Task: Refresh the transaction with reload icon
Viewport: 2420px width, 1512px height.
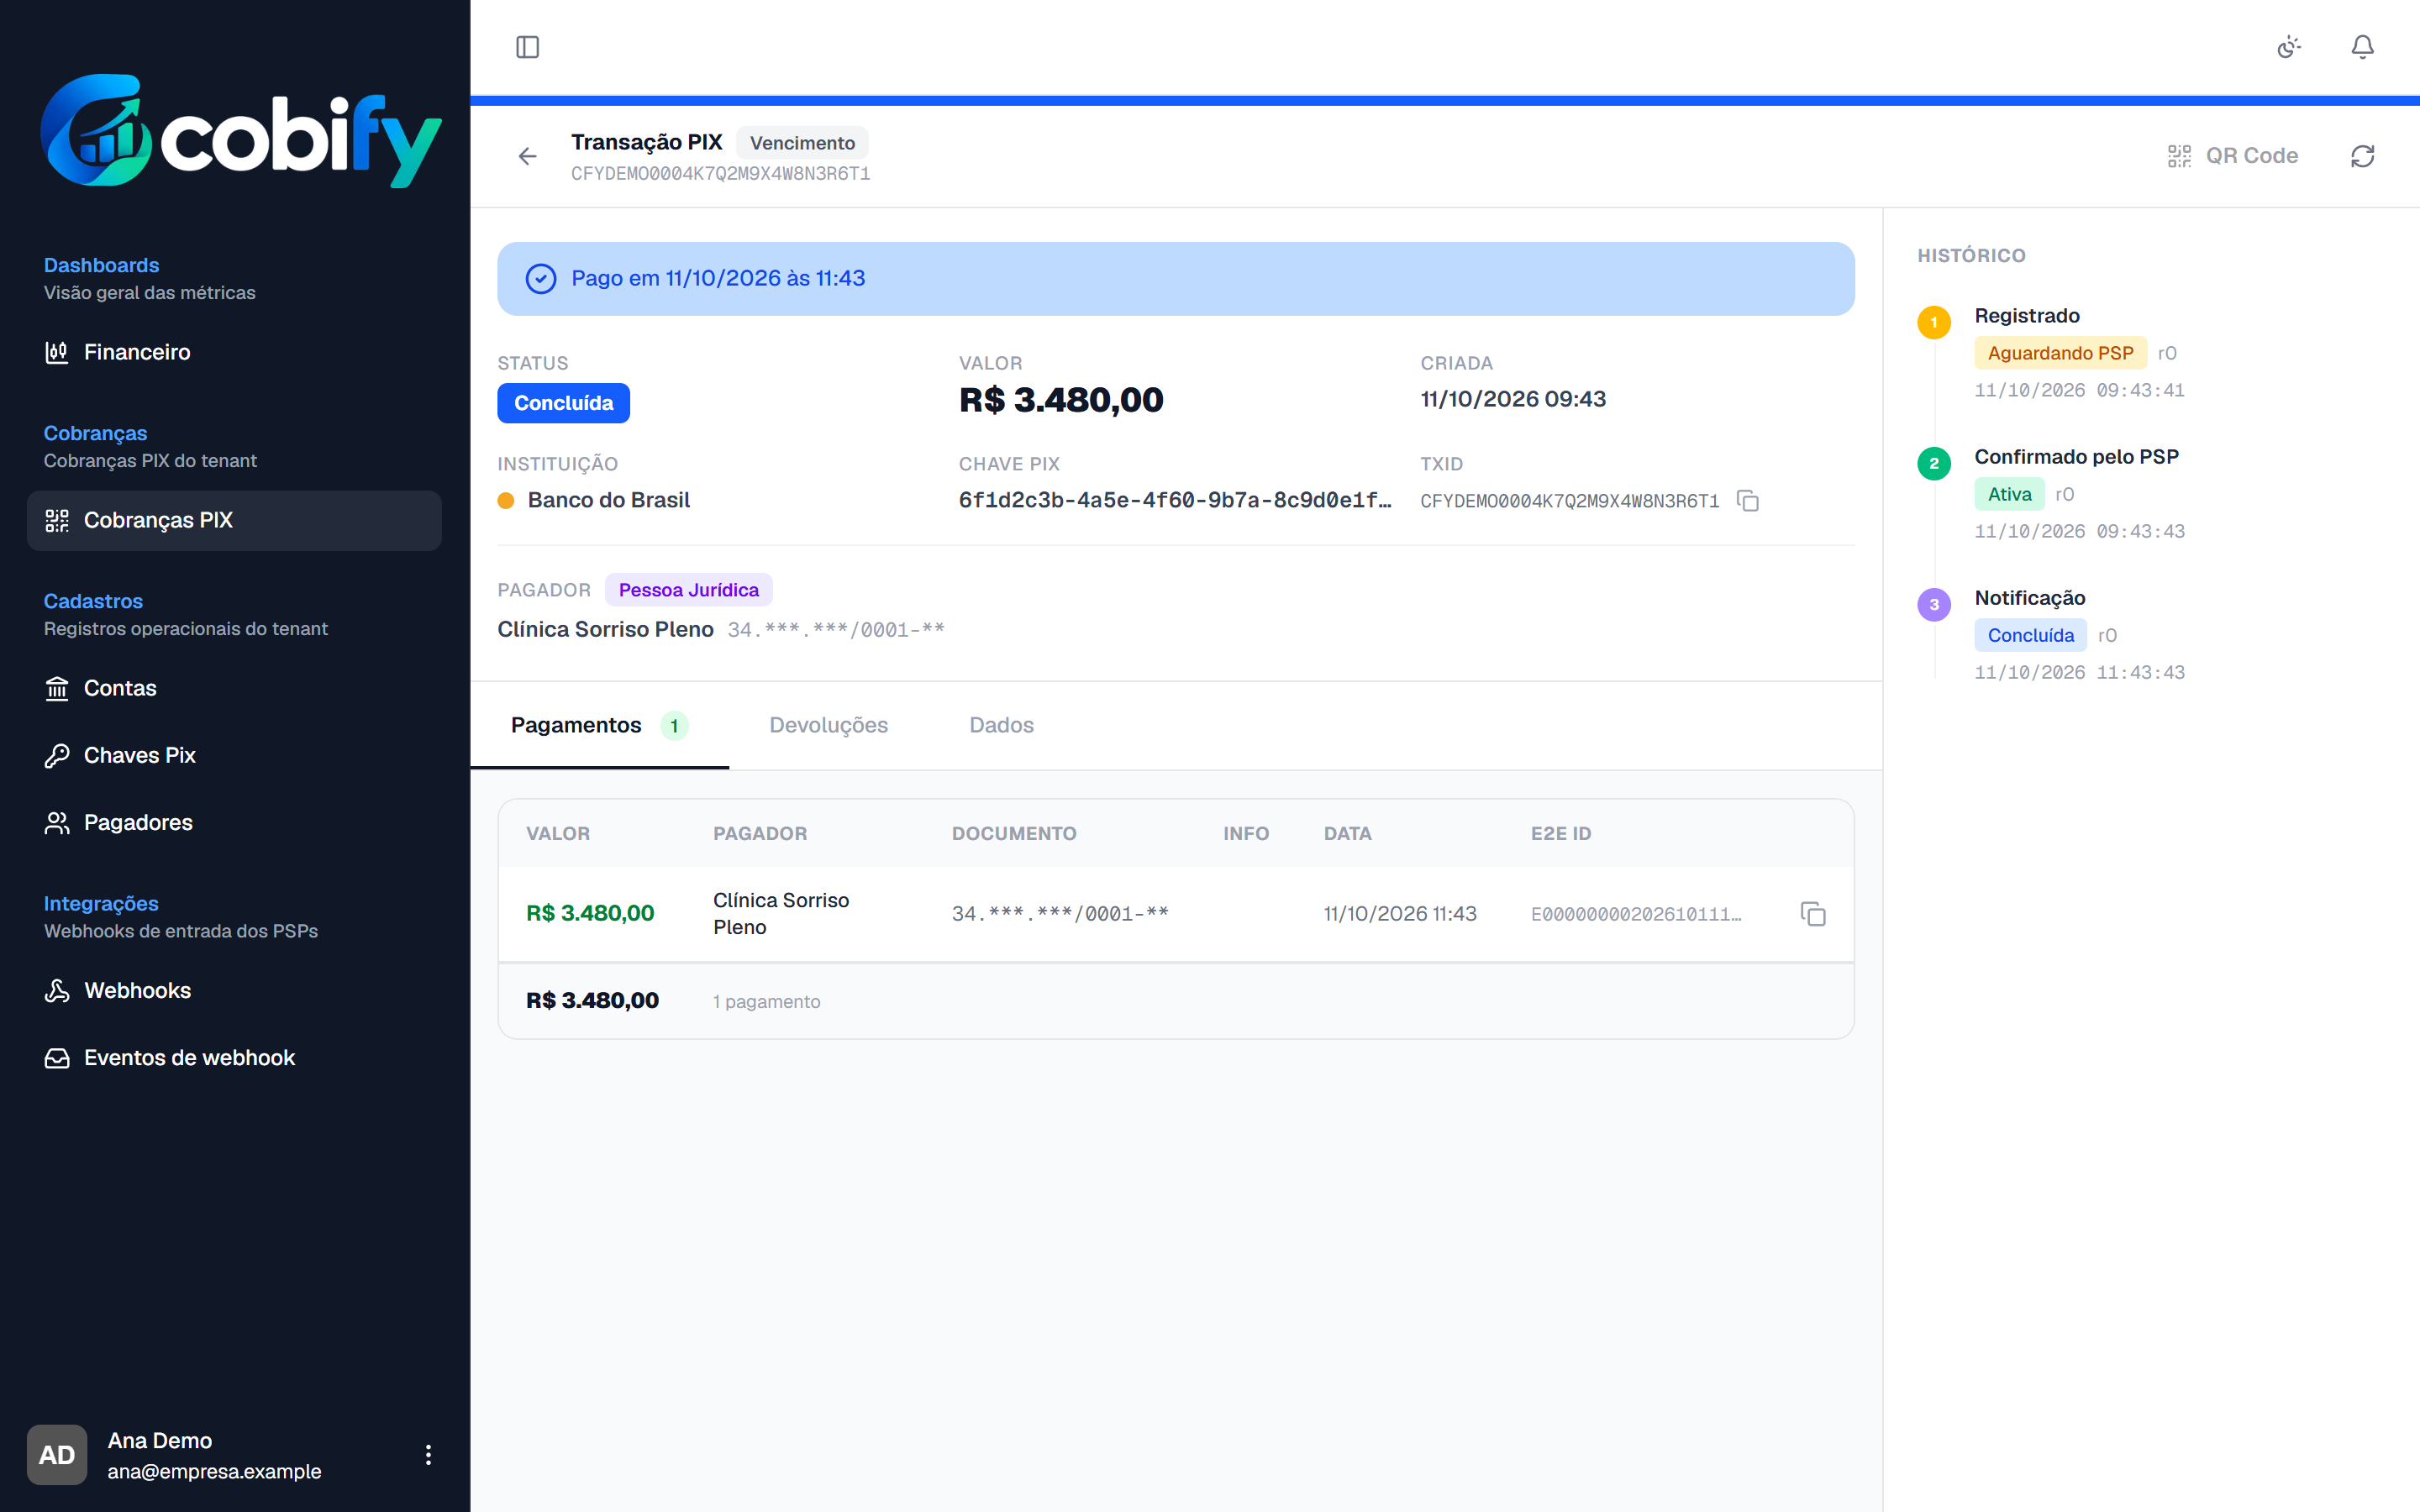Action: (2362, 156)
